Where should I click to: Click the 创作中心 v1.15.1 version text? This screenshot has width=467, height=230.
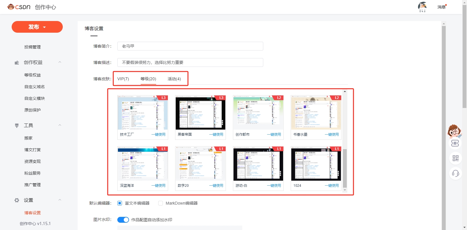(x=35, y=224)
